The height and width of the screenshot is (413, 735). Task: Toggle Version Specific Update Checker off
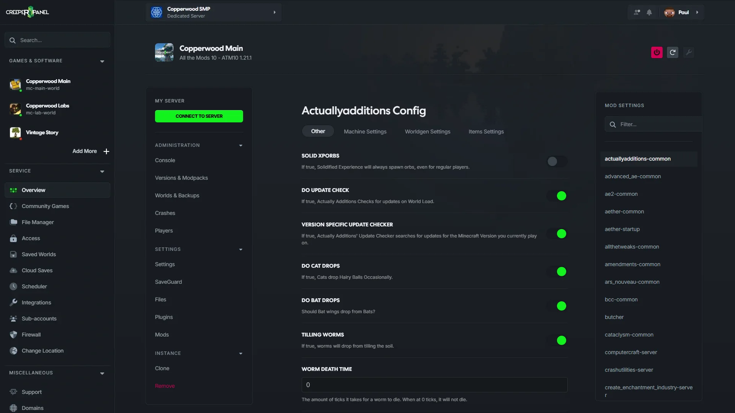557,234
